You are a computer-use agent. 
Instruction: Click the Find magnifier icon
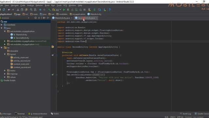tap(31, 10)
